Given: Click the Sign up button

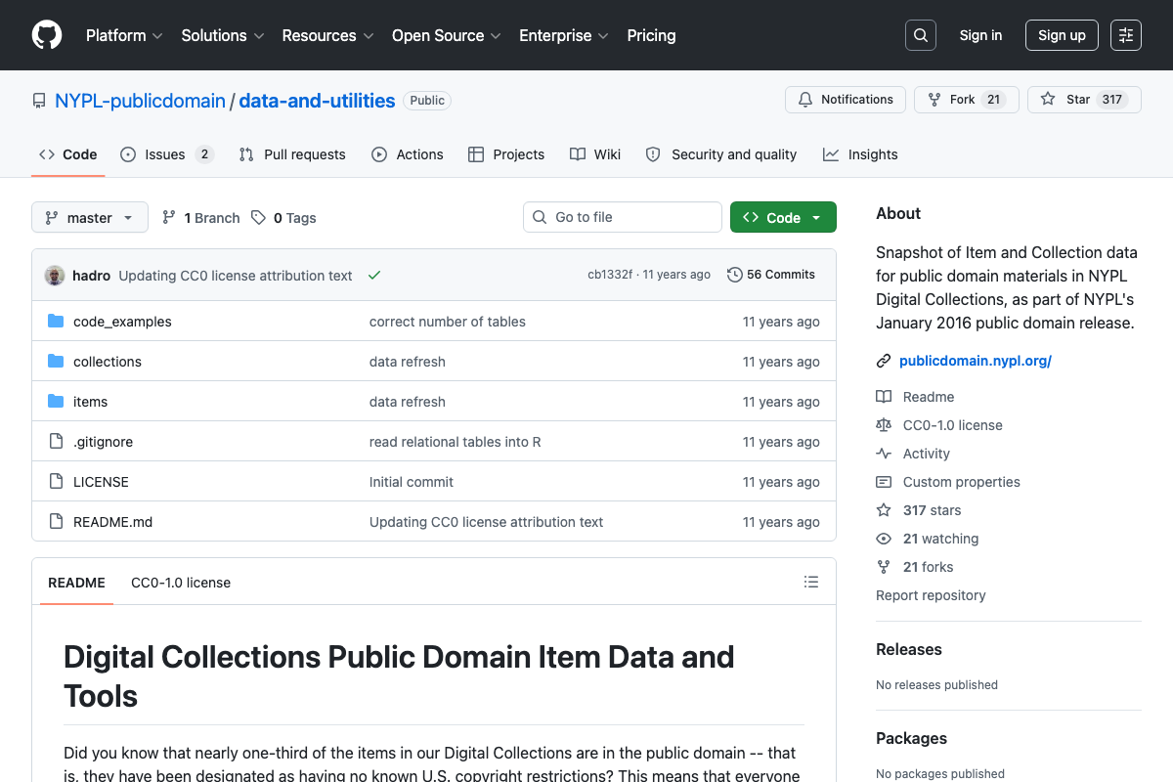Looking at the screenshot, I should (x=1062, y=35).
